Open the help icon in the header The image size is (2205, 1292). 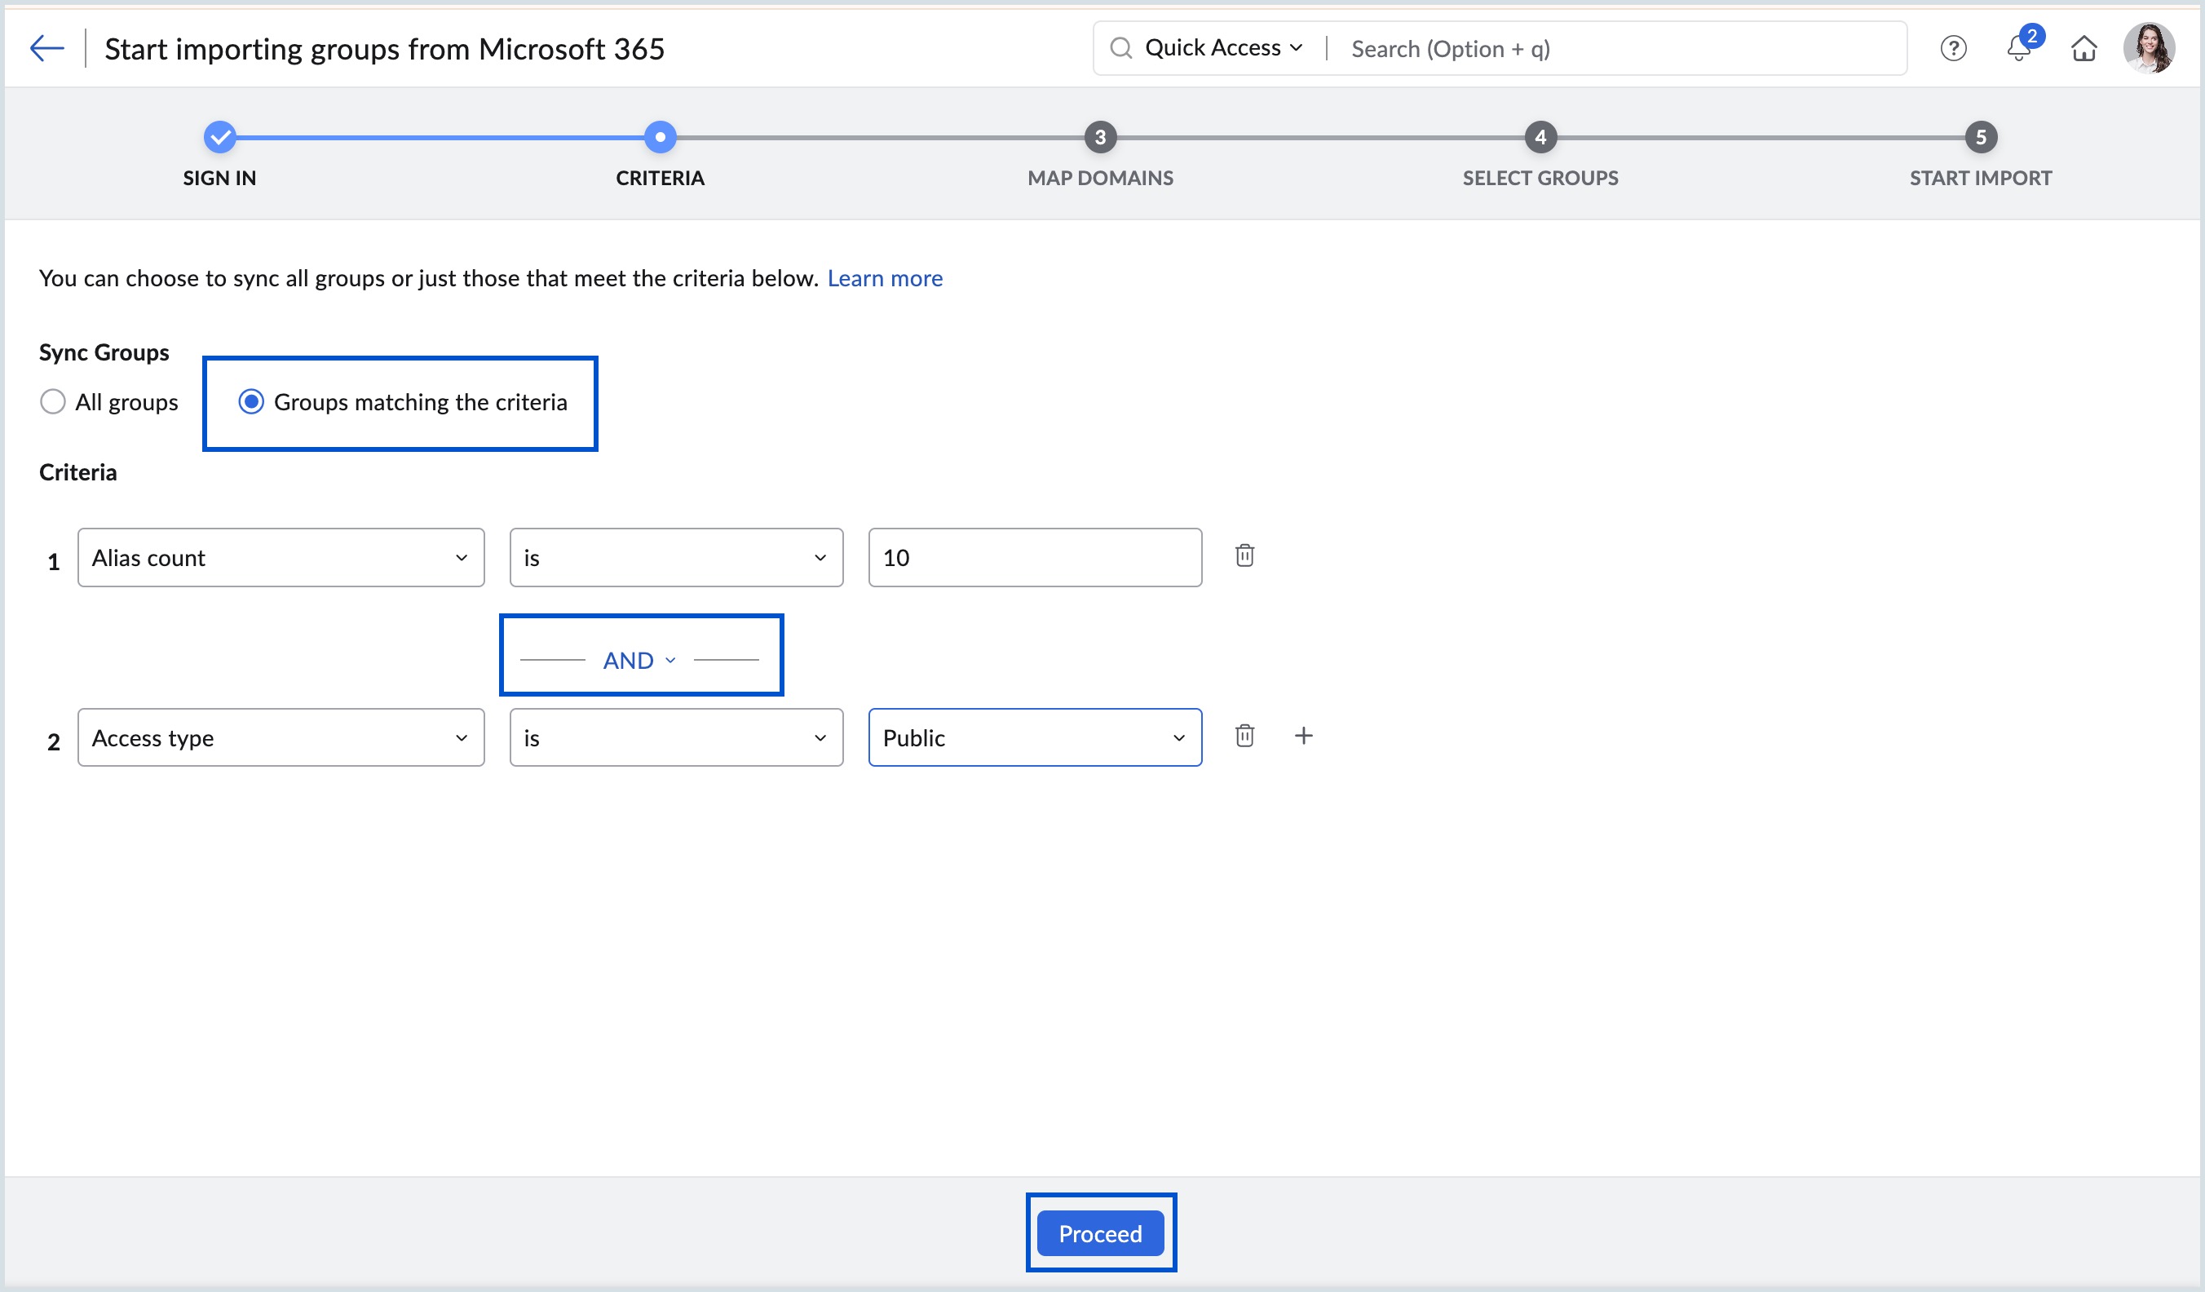[x=1953, y=48]
